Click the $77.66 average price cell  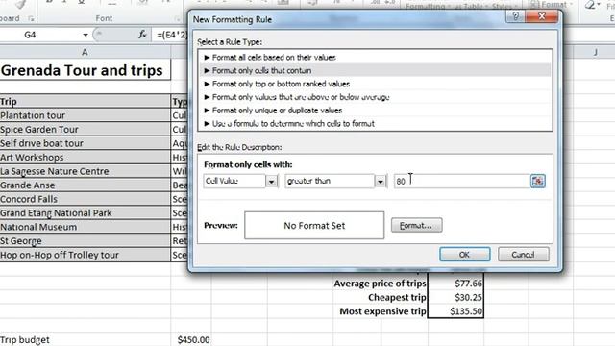pyautogui.click(x=455, y=284)
